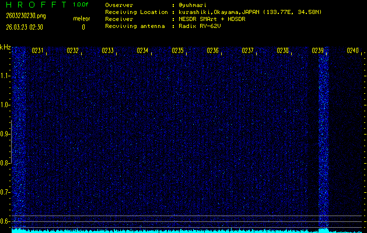Click the bright noise band below 0239
Screen dimensions: 367x233
pyautogui.click(x=323, y=140)
